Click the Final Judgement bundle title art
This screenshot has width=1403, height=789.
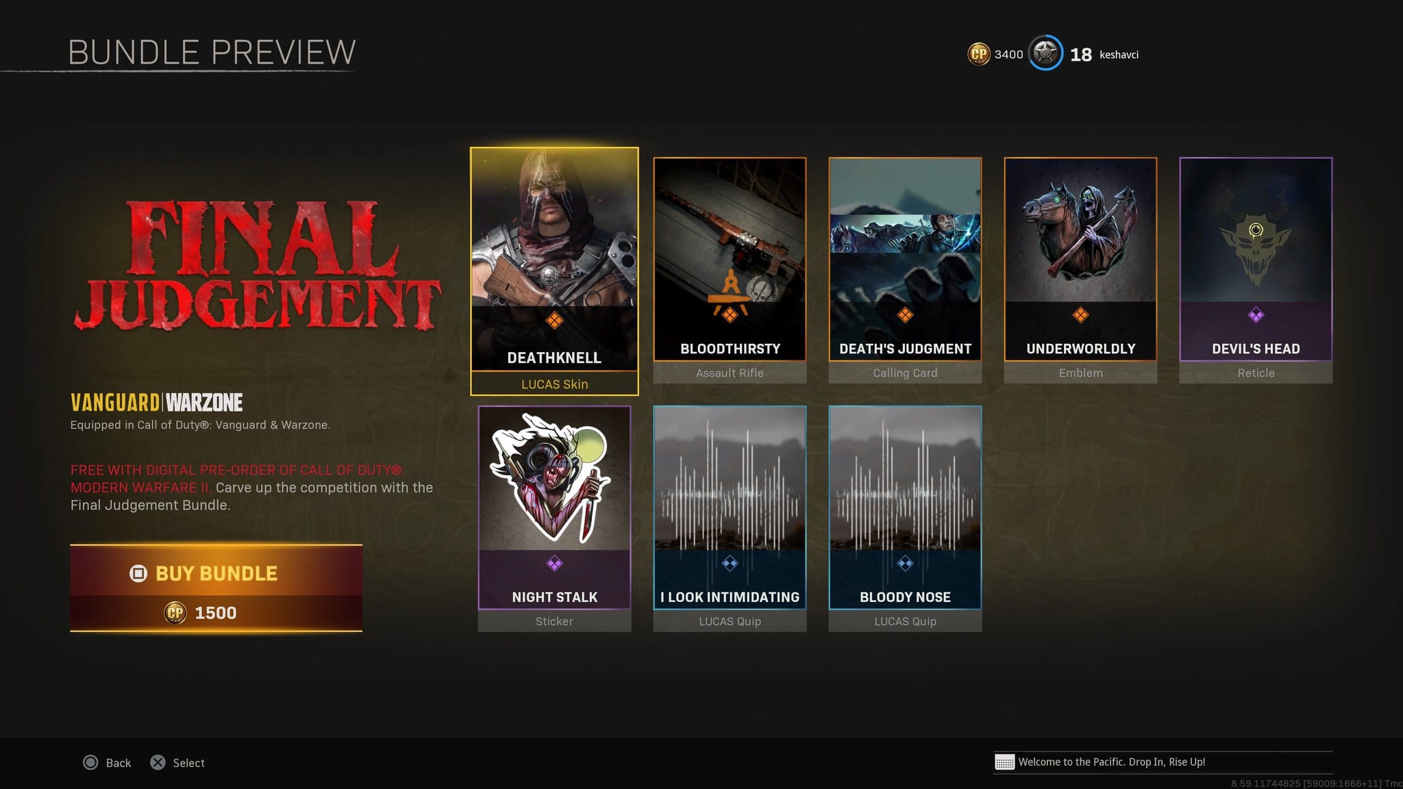tap(257, 266)
